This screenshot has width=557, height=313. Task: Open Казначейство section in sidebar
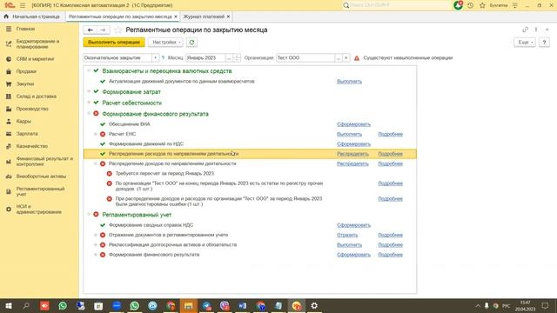click(x=32, y=146)
